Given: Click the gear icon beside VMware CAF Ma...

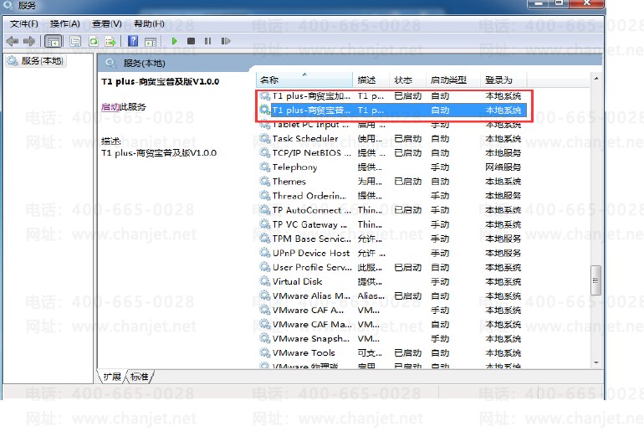Looking at the screenshot, I should point(265,325).
